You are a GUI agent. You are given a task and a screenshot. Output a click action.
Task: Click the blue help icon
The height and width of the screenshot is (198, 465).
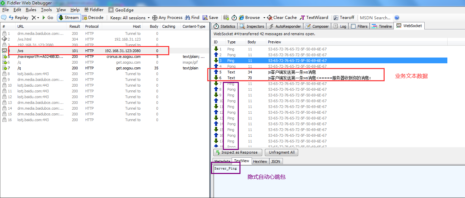397,18
